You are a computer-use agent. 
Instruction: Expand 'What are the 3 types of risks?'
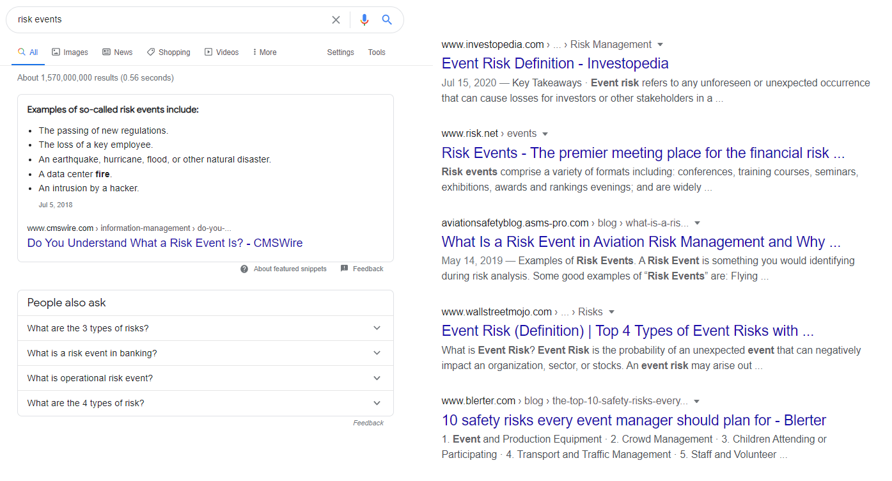pyautogui.click(x=205, y=328)
